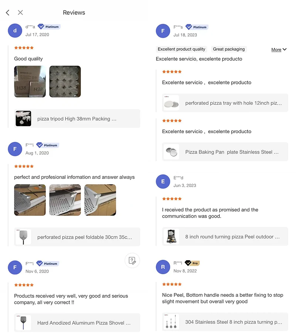Open perforated pizza peel foldable product link
This screenshot has width=296, height=333.
click(x=77, y=237)
